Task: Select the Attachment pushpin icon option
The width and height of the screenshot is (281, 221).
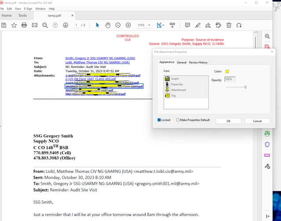Action: tap(186, 90)
